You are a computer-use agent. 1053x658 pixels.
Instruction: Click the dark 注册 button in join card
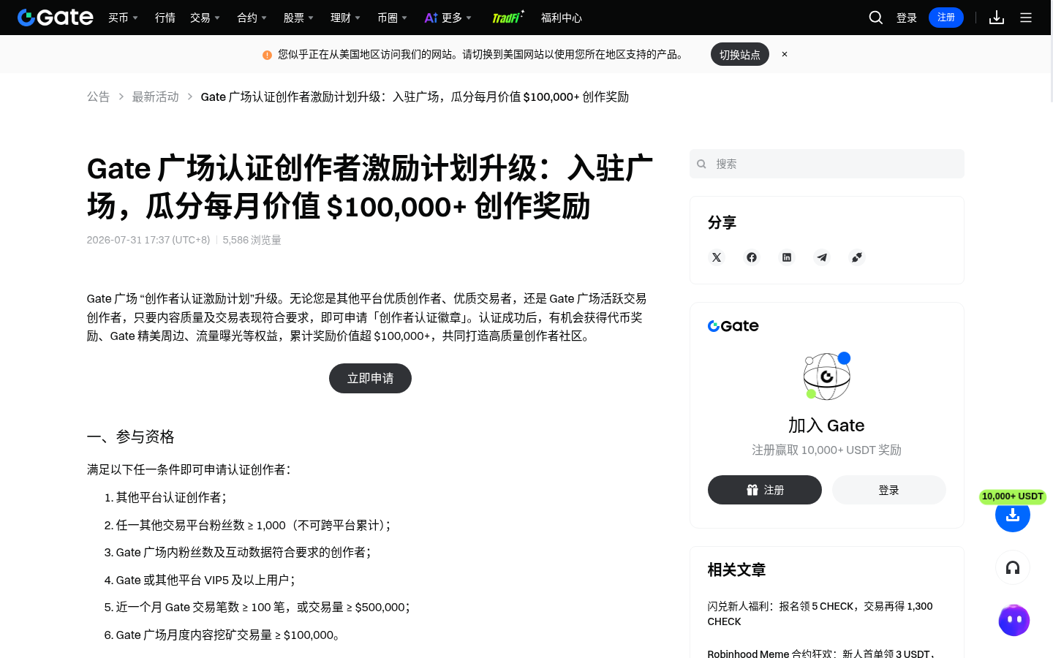765,490
